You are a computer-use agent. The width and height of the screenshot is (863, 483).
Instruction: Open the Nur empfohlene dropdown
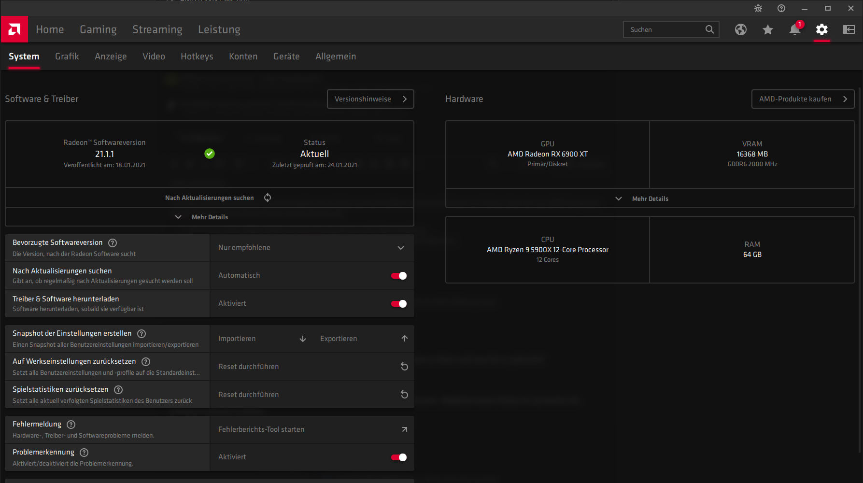(312, 248)
